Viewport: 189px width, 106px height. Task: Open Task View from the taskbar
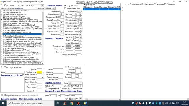click(58, 103)
